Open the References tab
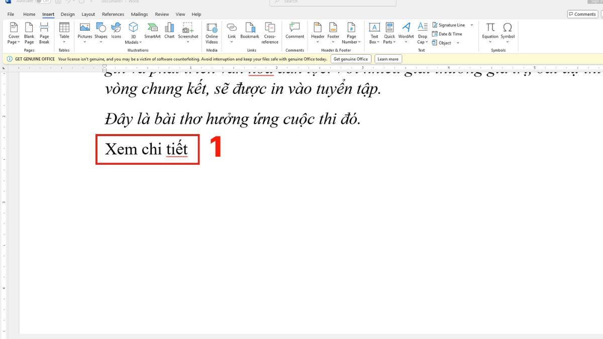This screenshot has height=339, width=603. pyautogui.click(x=113, y=15)
